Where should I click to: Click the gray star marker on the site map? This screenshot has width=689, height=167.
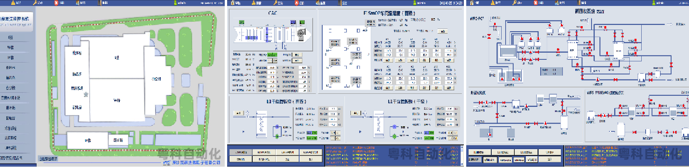click(86, 95)
